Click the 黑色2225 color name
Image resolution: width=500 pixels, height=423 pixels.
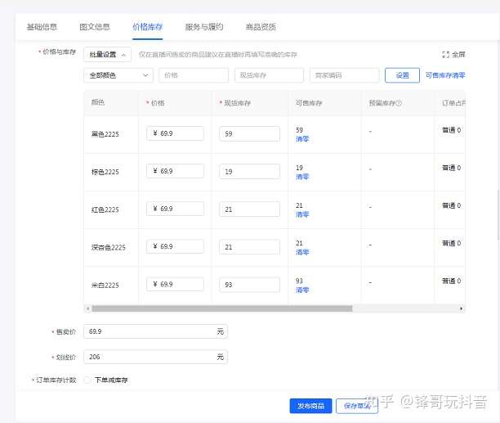pyautogui.click(x=105, y=134)
